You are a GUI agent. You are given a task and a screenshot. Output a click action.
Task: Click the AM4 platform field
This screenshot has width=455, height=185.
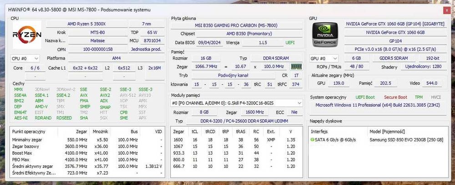tap(116, 58)
